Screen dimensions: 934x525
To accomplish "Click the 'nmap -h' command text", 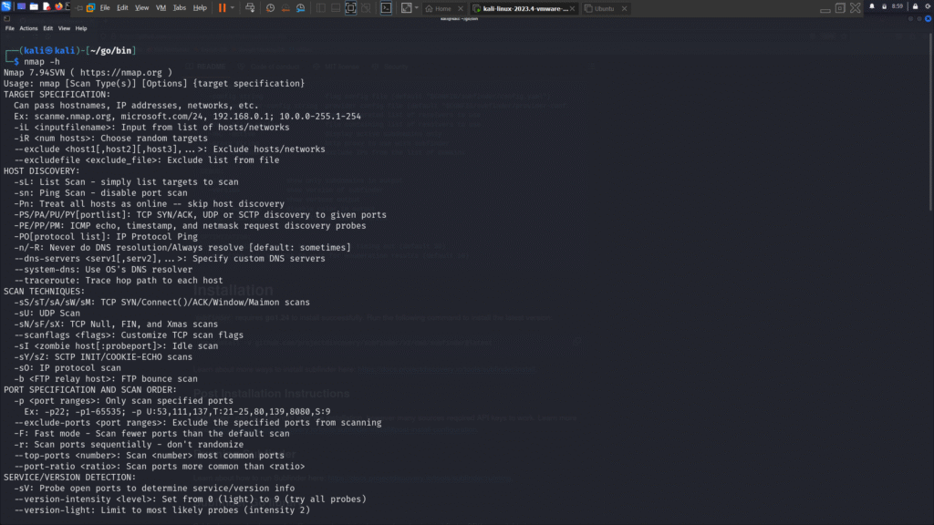I will (x=42, y=62).
